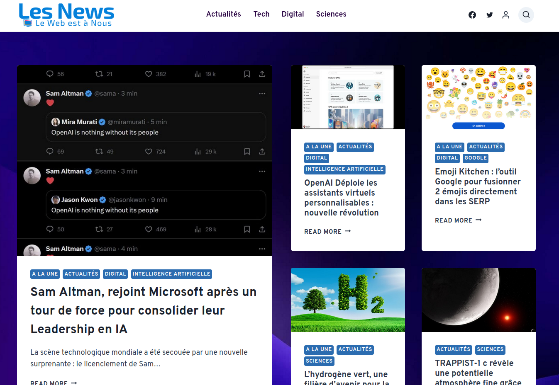Open the L'hydrogène vert article title
The height and width of the screenshot is (385, 559).
point(347,378)
